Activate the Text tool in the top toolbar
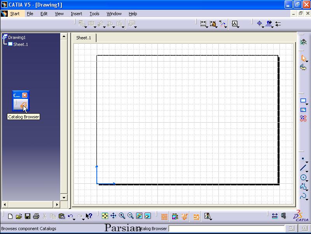Screen dimensions: 311x234 [x=235, y=24]
